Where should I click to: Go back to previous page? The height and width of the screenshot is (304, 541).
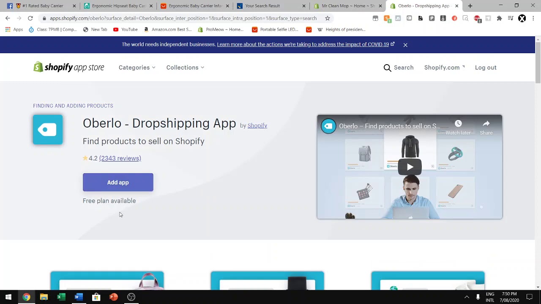click(x=8, y=18)
